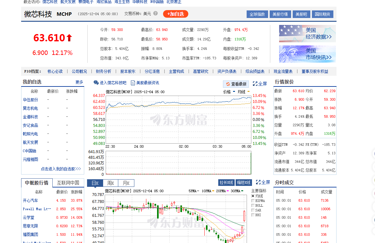Enable the EXPMA indicator checkbox
Screen dimensions: 375x243
pos(253,201)
